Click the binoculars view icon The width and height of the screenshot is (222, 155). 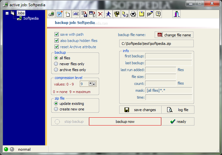click(x=133, y=14)
